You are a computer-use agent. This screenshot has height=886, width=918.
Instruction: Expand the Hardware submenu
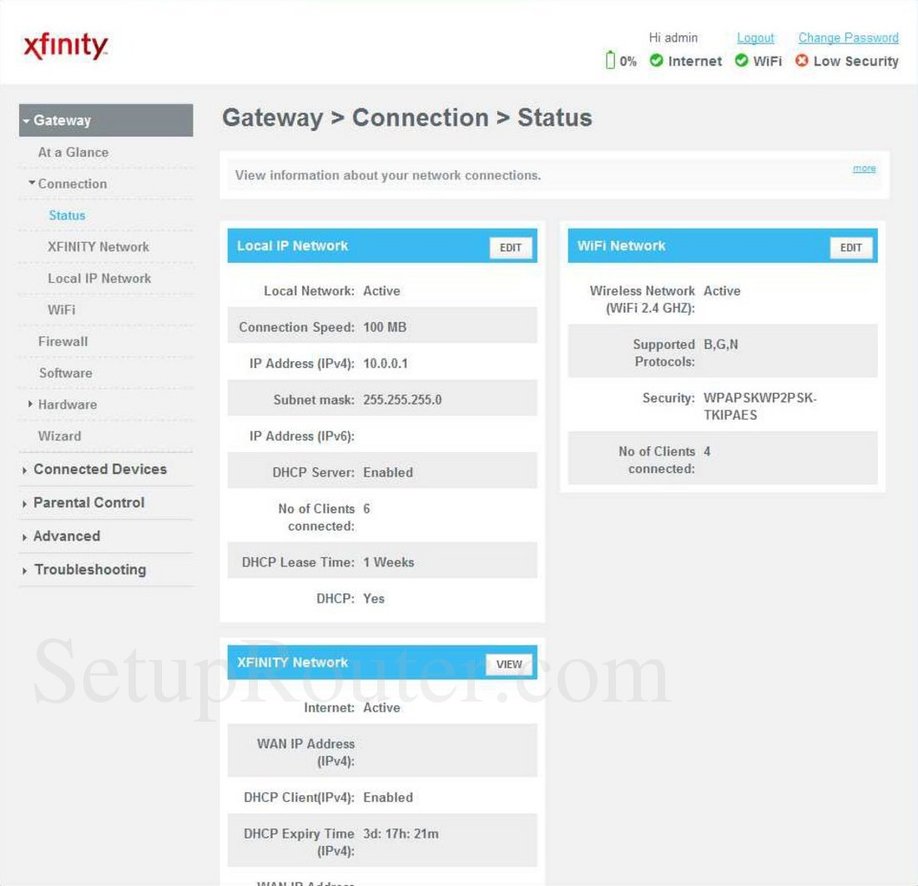click(67, 405)
